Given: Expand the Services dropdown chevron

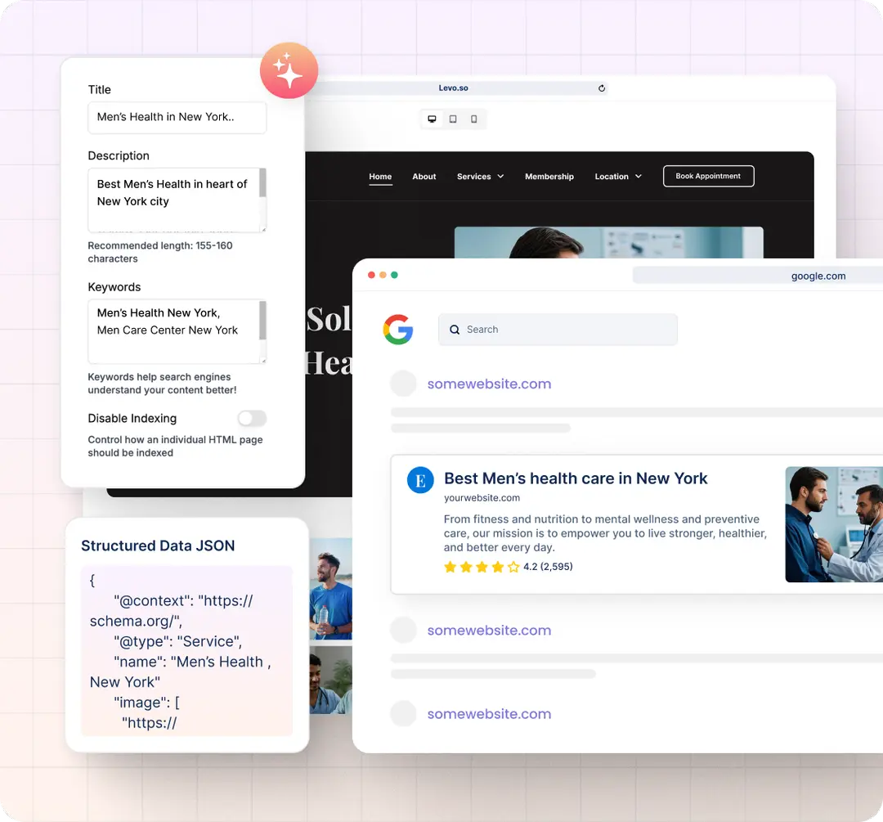Looking at the screenshot, I should click(x=500, y=177).
